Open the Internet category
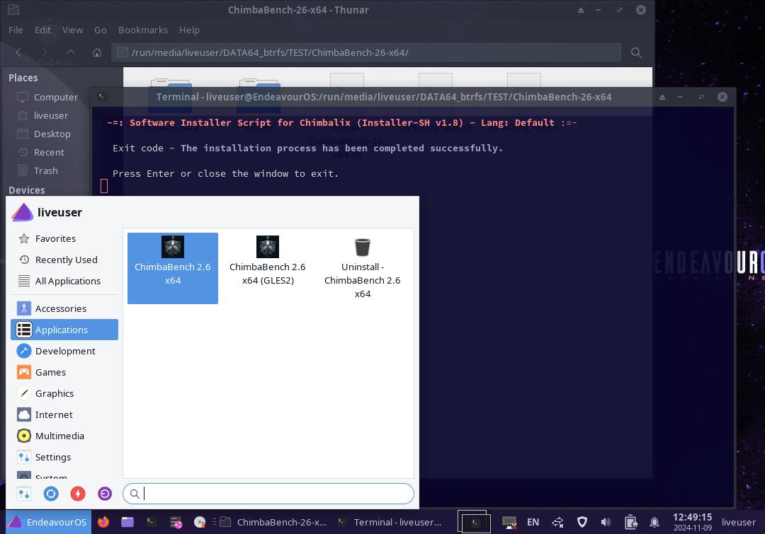 point(64,414)
